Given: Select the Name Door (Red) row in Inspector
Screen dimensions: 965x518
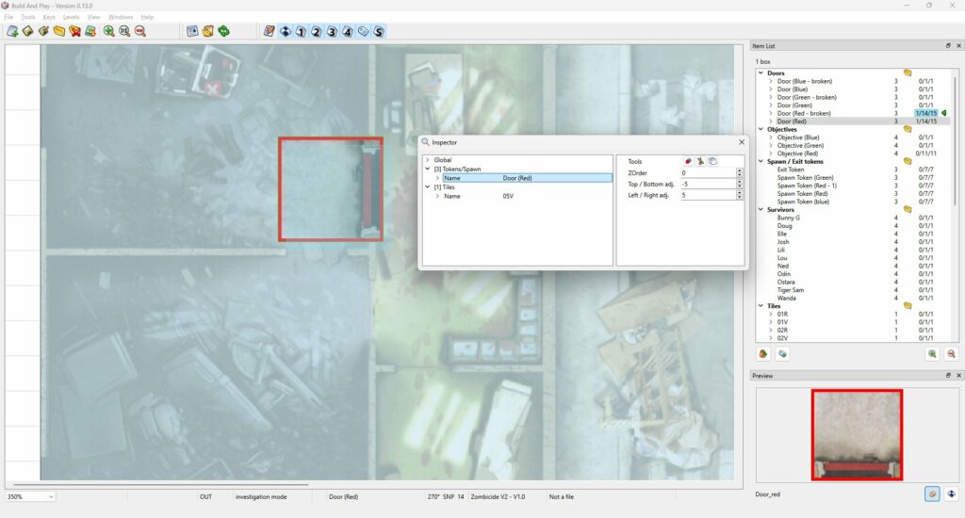Looking at the screenshot, I should coord(528,178).
